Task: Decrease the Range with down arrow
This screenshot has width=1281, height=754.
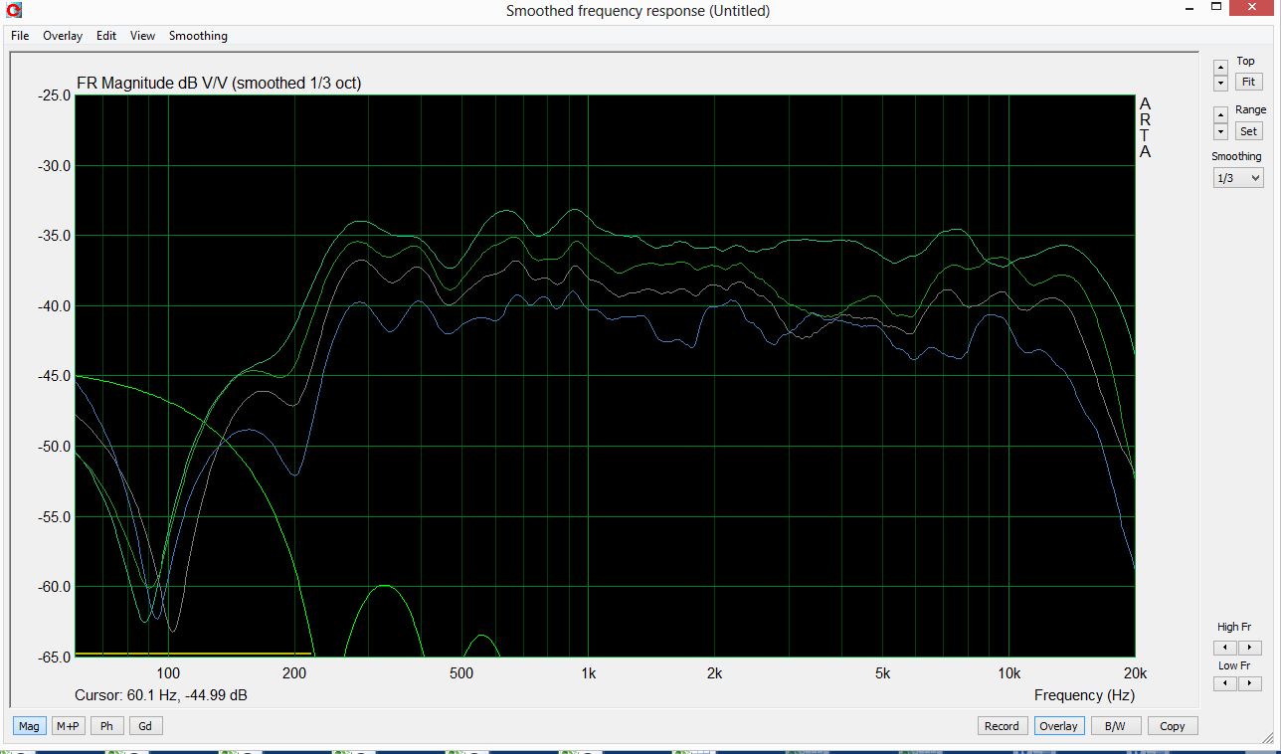Action: [x=1221, y=131]
